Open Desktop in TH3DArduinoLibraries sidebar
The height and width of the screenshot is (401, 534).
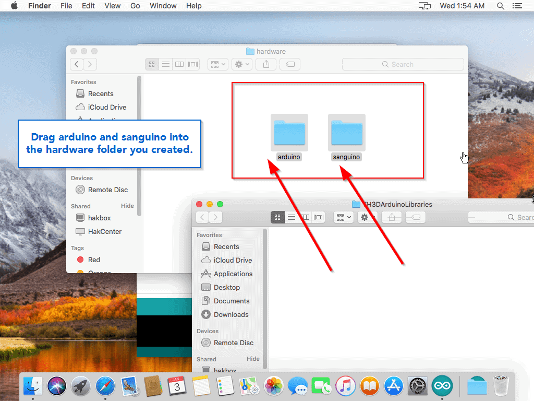coord(221,288)
